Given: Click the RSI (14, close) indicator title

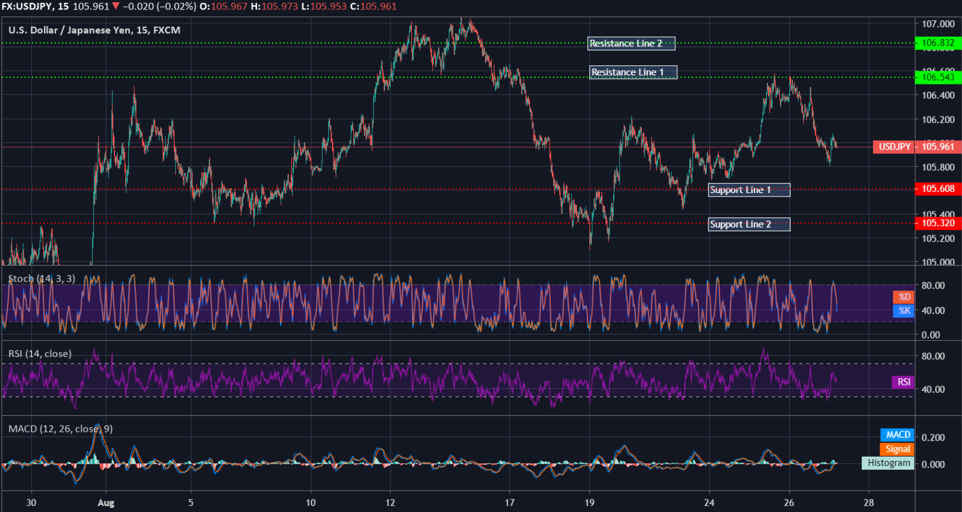Looking at the screenshot, I should click(40, 354).
